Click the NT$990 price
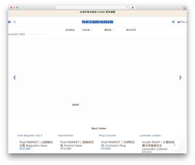 pos(106,149)
